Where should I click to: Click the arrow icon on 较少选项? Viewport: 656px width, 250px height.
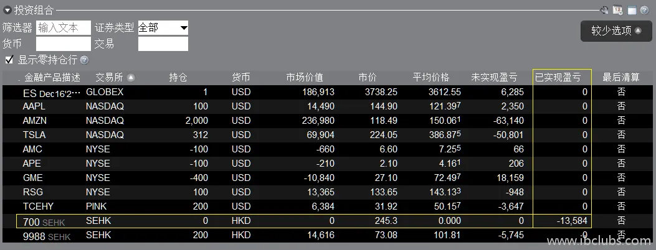click(x=638, y=30)
